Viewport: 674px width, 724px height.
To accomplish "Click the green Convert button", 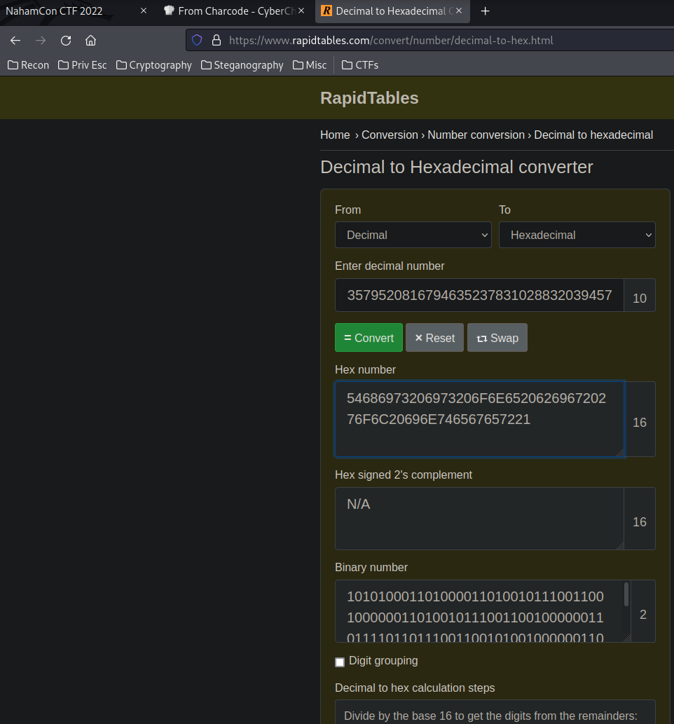I will 369,338.
